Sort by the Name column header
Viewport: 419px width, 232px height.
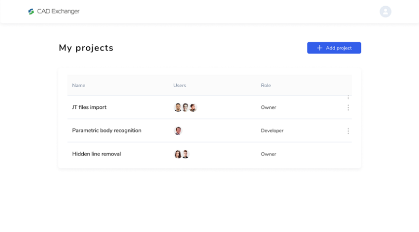point(79,86)
